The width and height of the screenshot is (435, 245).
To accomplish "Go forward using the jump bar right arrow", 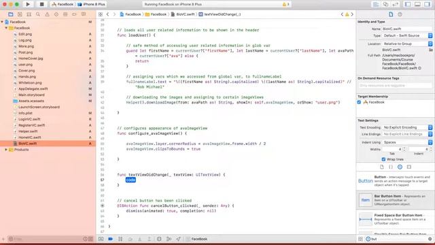I will coord(114,14).
